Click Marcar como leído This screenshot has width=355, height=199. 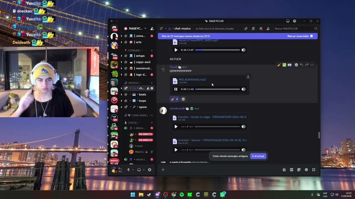click(300, 36)
